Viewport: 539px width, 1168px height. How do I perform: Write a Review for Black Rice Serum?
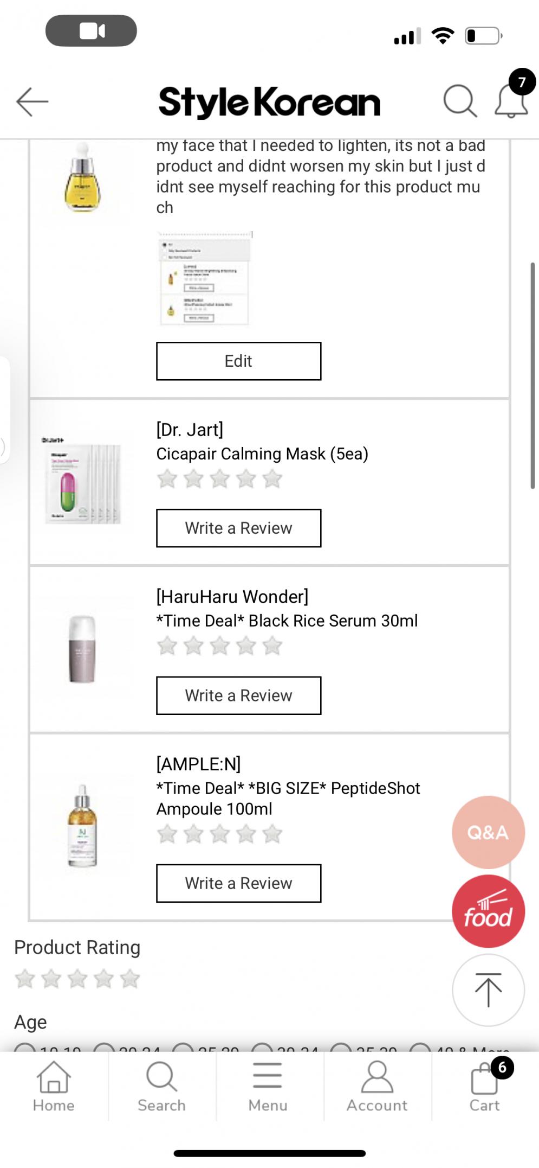(238, 695)
